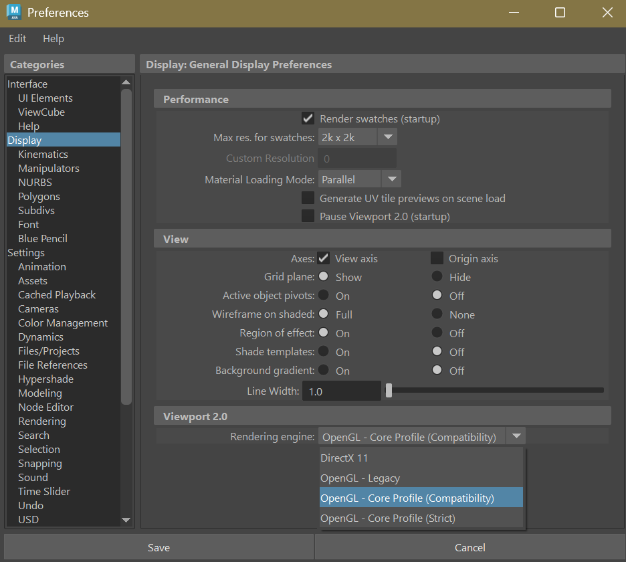Open the Help menu
Screen dimensions: 626x562
tap(54, 39)
